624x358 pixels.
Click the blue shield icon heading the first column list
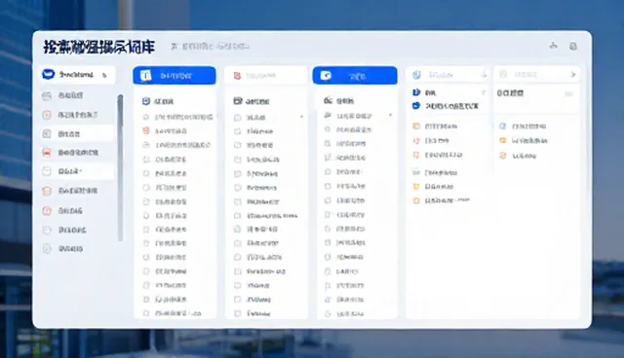(x=146, y=101)
